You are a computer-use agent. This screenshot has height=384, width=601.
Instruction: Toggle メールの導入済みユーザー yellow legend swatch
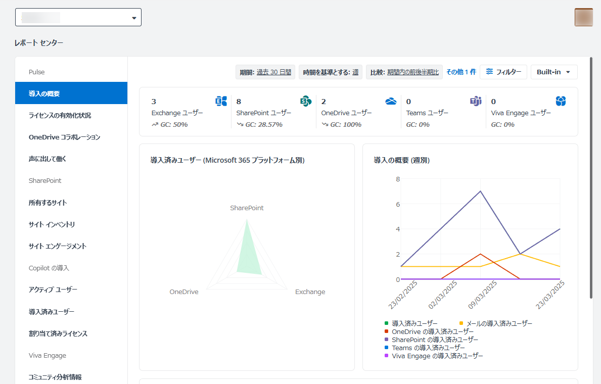pyautogui.click(x=461, y=323)
